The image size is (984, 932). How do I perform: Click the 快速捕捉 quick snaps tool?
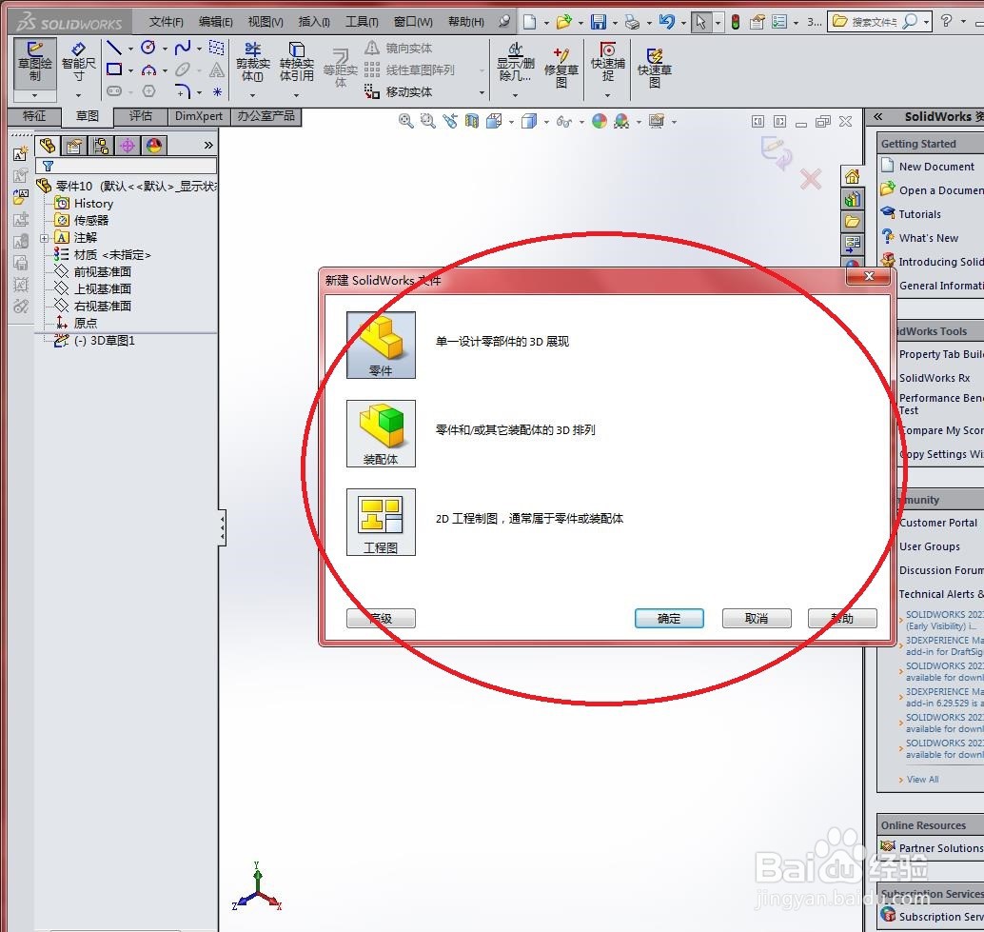[607, 62]
